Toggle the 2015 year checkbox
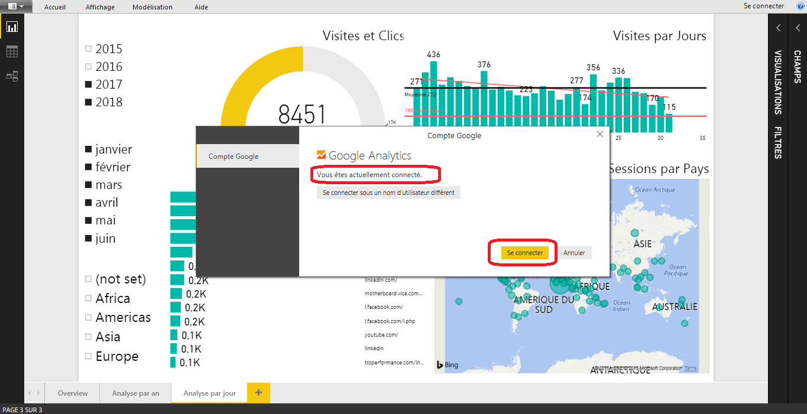The image size is (807, 414). [89, 49]
